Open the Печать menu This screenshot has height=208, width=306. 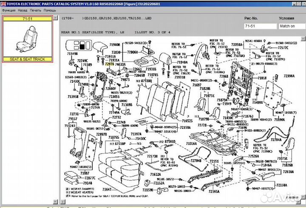[x=36, y=10]
